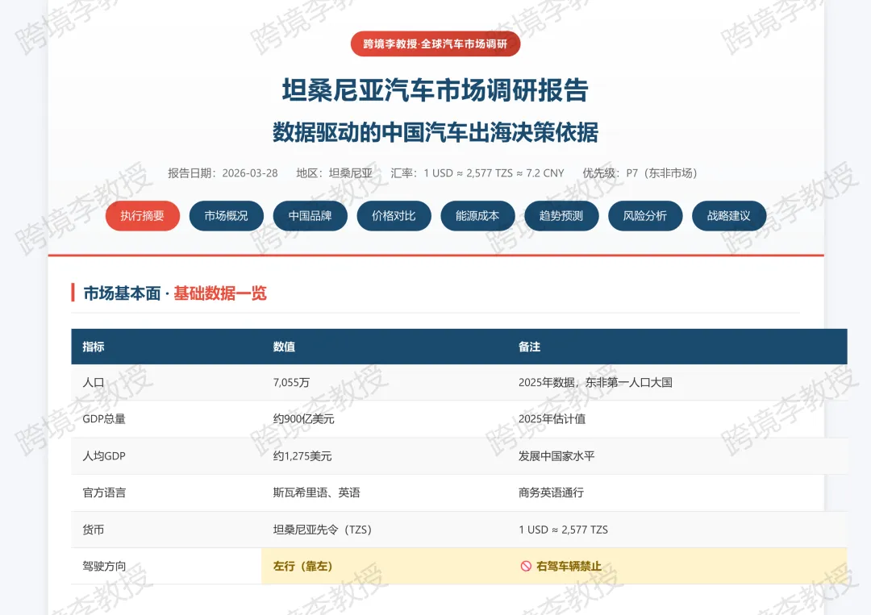Click the 市场基本面 section heading
The height and width of the screenshot is (615, 871).
pyautogui.click(x=122, y=293)
